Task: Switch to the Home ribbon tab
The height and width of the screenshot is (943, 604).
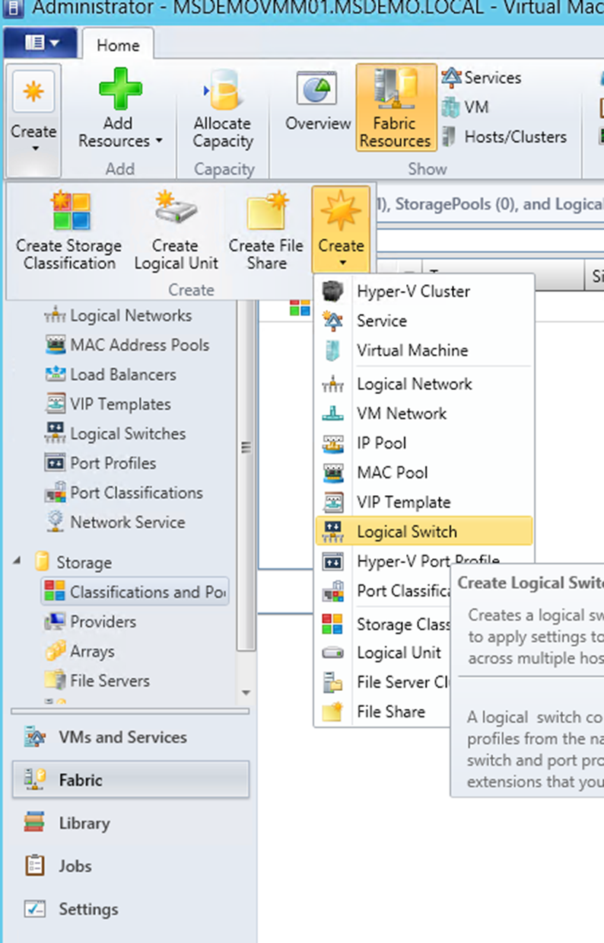Action: click(x=118, y=45)
